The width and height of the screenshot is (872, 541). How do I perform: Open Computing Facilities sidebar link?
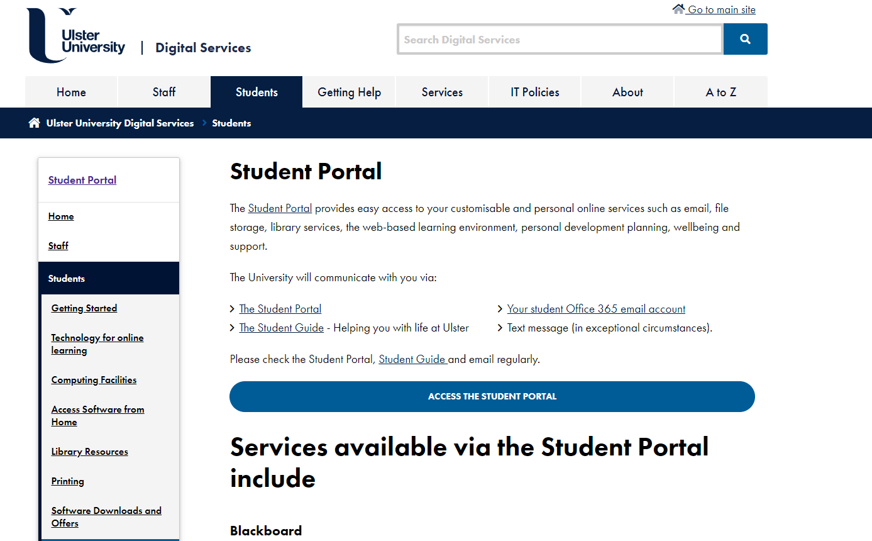94,380
